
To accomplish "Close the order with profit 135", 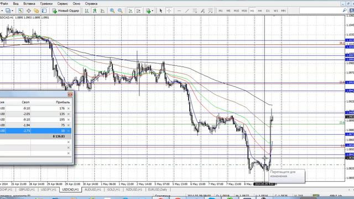I will point(69,114).
